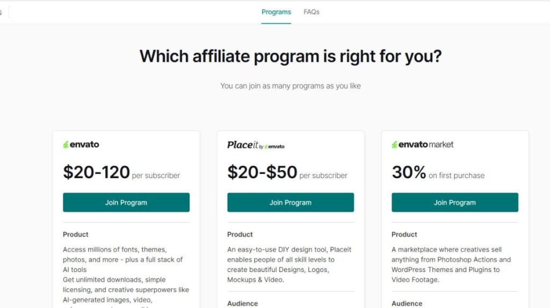The image size is (550, 308).
Task: Click the $20-120 per subscriber price
Action: pyautogui.click(x=121, y=173)
